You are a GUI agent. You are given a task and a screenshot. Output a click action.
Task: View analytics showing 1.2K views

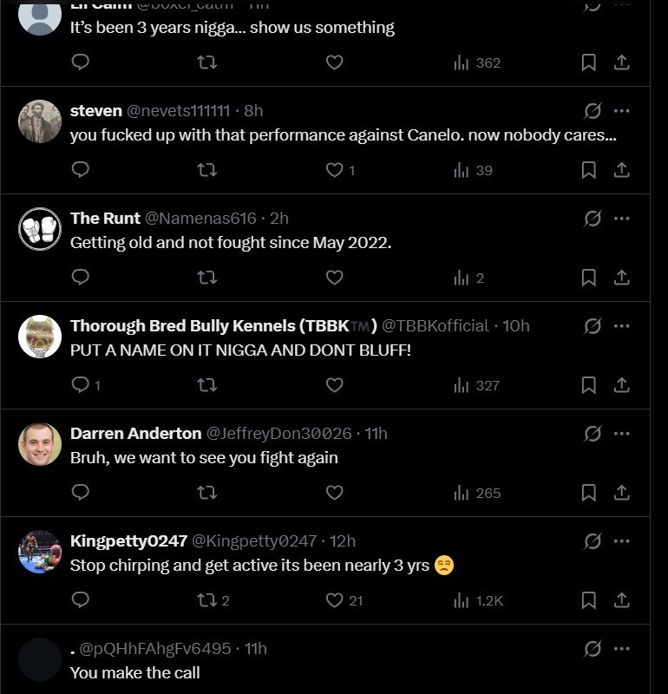click(x=477, y=600)
